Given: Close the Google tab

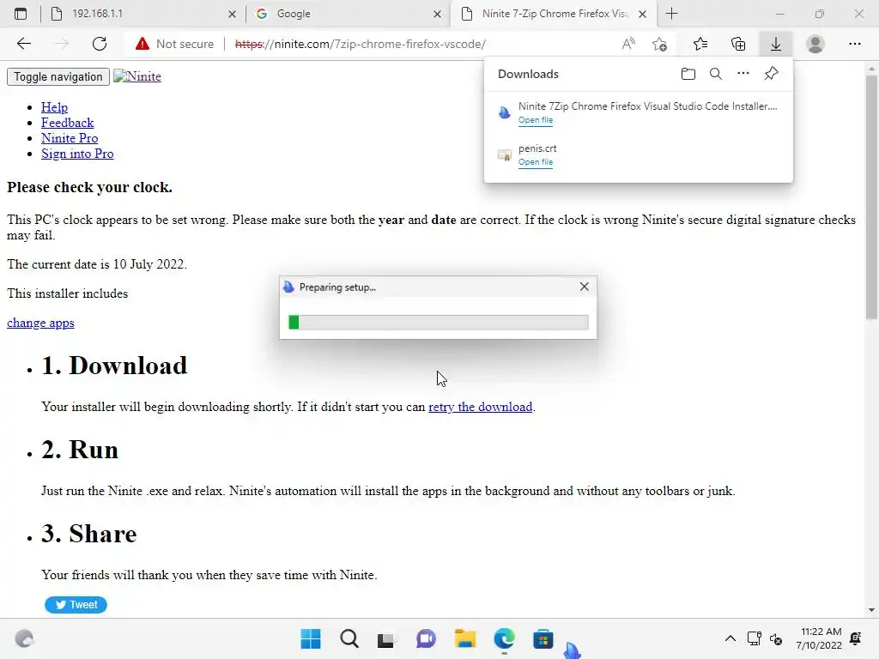Looking at the screenshot, I should click(x=437, y=14).
